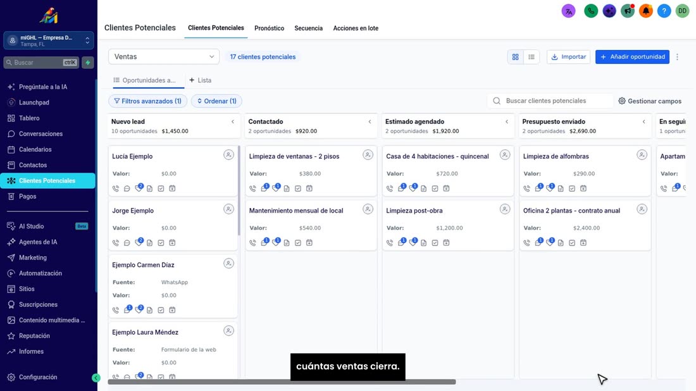
Task: Collapse the Contactado column
Action: [x=370, y=121]
